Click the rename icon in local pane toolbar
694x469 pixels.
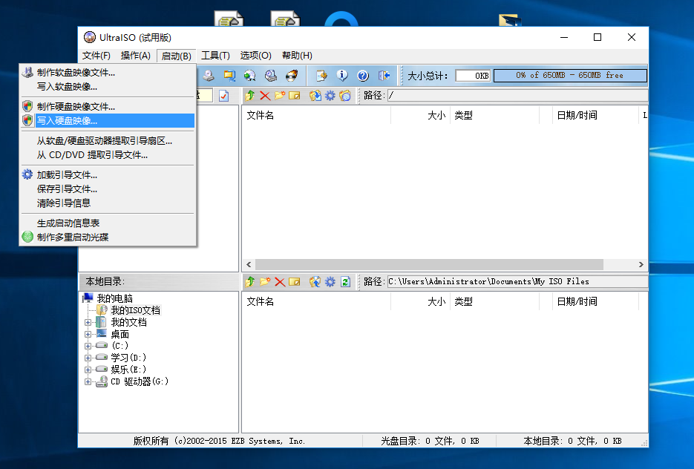tap(295, 282)
